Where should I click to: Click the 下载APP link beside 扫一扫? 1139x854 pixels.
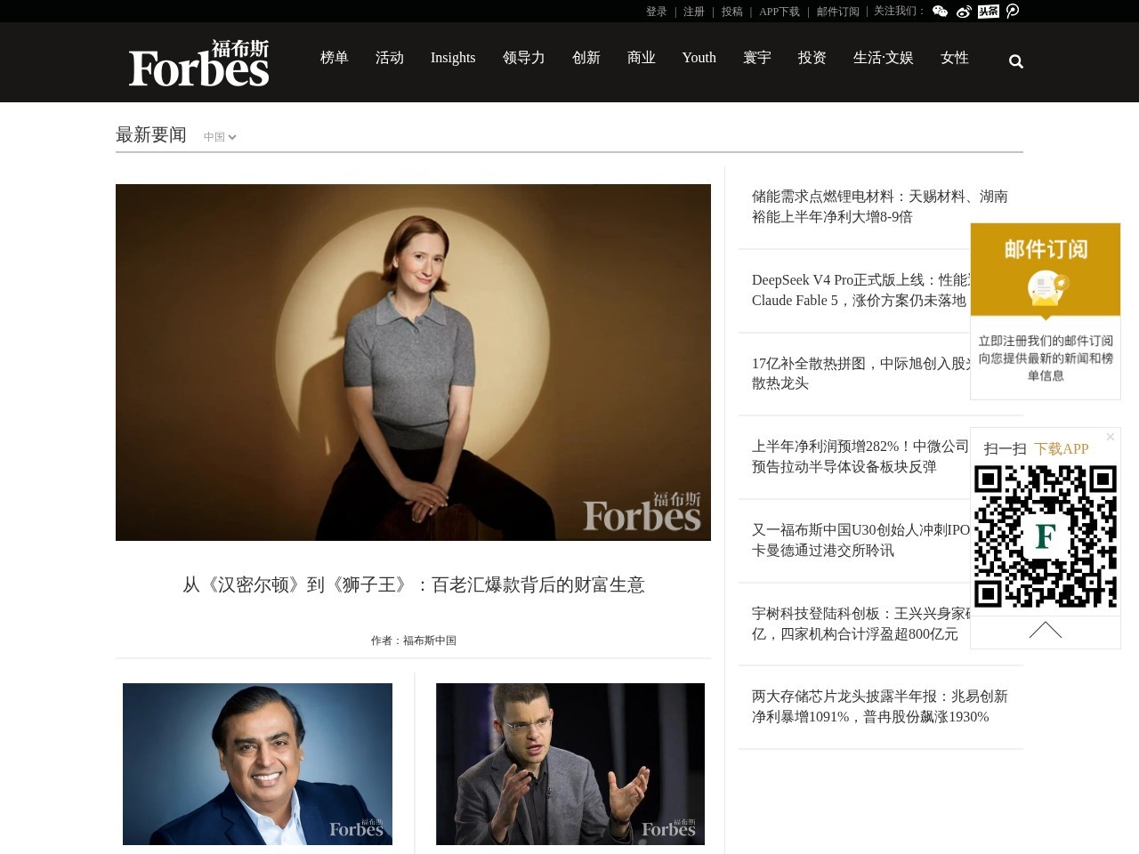pyautogui.click(x=1062, y=449)
